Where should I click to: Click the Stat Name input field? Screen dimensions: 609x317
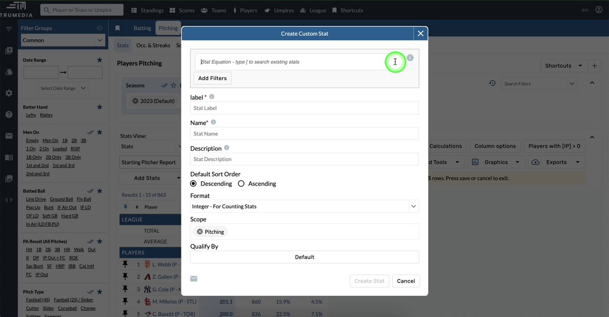point(304,133)
